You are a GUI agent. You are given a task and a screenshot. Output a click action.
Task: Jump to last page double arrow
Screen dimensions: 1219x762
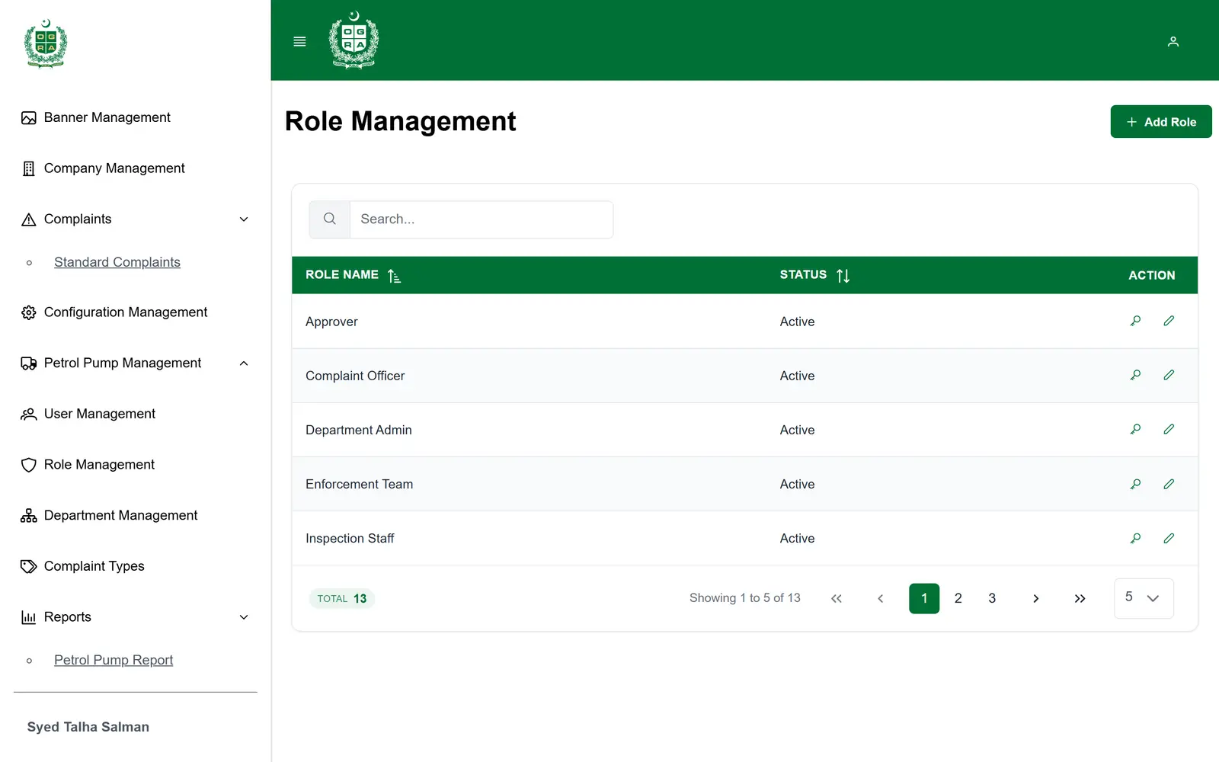click(x=1080, y=598)
